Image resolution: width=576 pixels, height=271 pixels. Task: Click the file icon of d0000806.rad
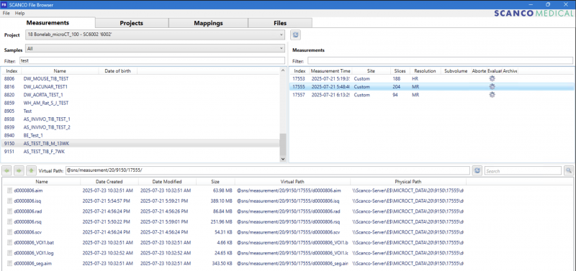tap(10, 211)
